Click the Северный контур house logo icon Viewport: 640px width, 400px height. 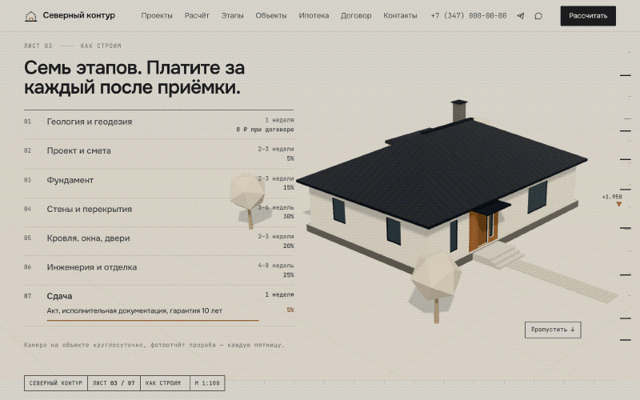(x=30, y=16)
